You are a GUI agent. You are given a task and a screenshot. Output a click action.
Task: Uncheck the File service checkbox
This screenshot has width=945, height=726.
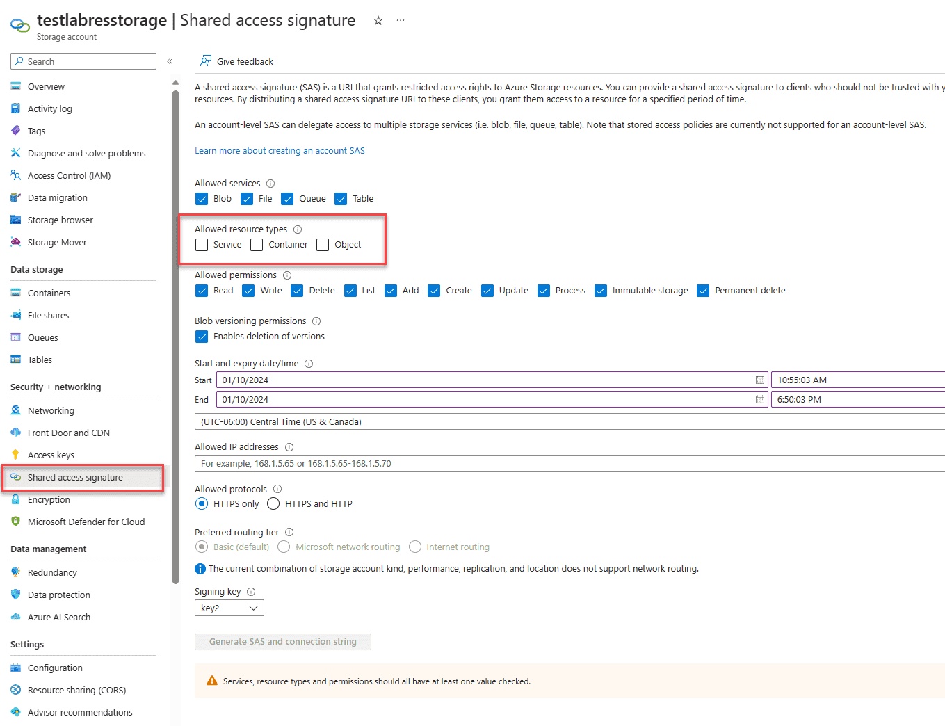(247, 199)
